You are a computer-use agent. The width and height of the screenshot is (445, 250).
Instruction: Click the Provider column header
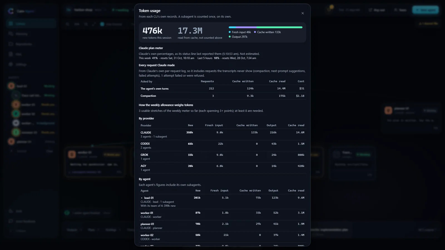pos(146,125)
